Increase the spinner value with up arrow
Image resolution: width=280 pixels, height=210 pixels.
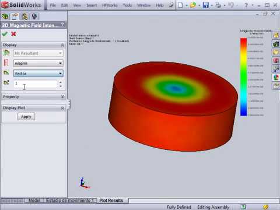coord(61,82)
